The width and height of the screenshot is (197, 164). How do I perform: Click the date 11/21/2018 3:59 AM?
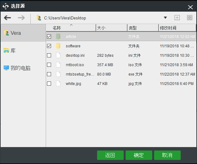176,65
